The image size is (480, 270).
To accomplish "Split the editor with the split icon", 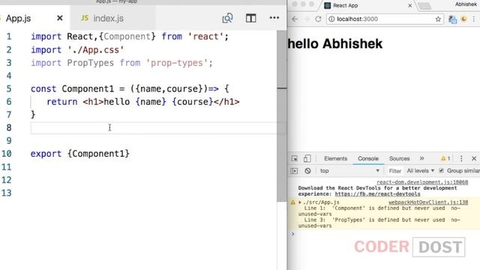I will coord(250,18).
